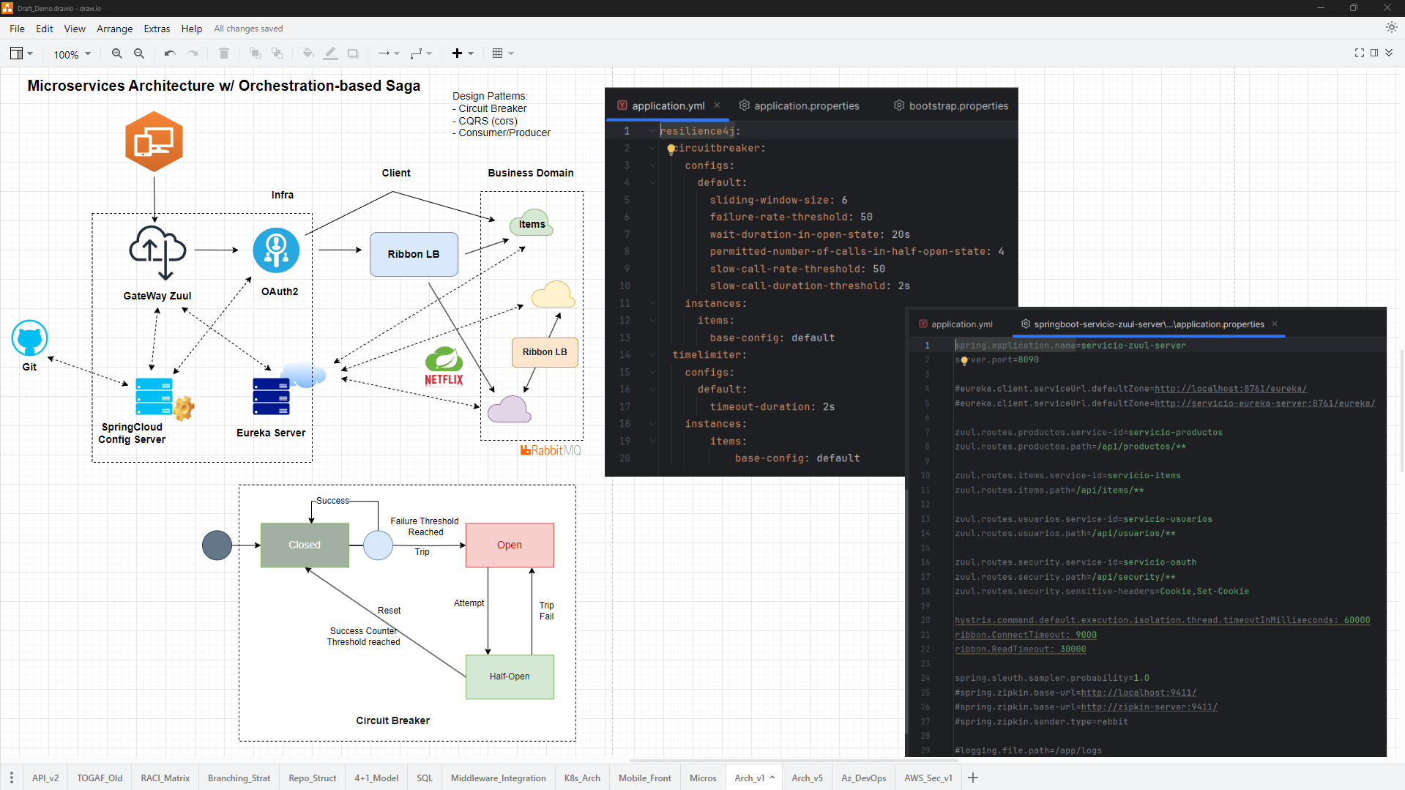
Task: Open the Insert menu dropdown arrow
Action: 471,53
